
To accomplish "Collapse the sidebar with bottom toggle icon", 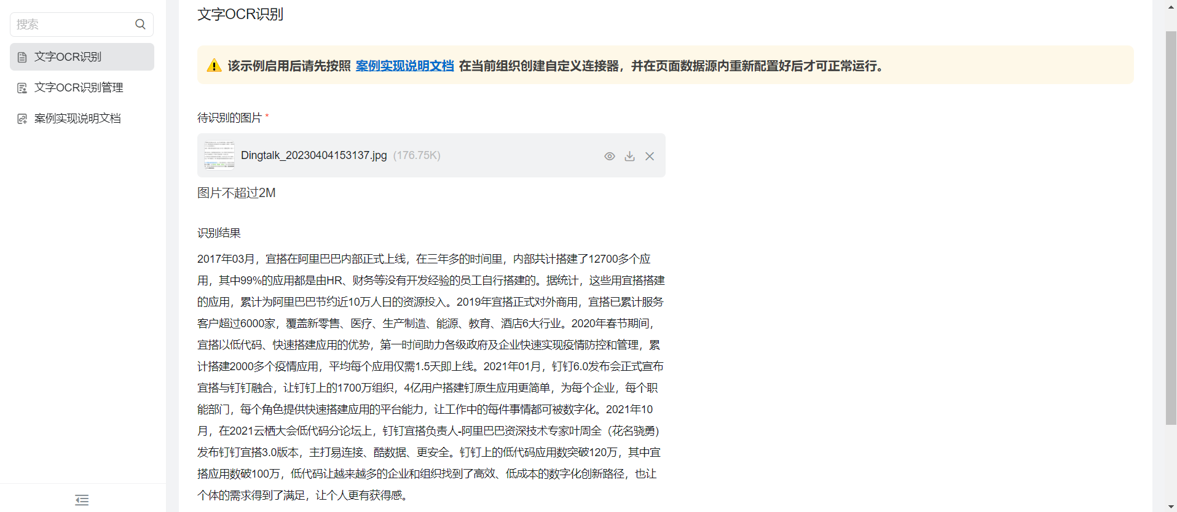I will pos(82,500).
